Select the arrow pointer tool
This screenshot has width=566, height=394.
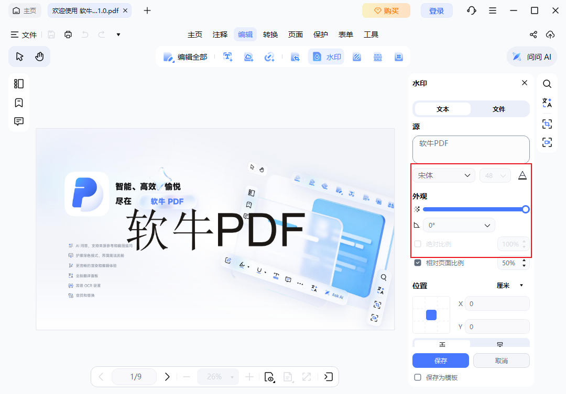pos(19,57)
